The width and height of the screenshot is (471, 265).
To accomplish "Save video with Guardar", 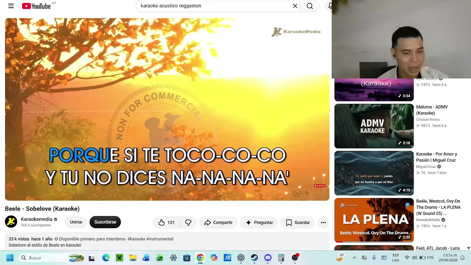I will click(298, 222).
